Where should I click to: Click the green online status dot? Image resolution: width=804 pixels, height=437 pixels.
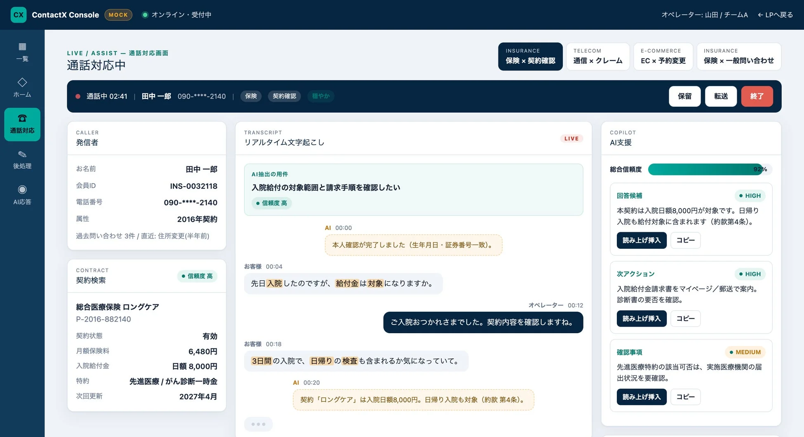[x=145, y=15]
